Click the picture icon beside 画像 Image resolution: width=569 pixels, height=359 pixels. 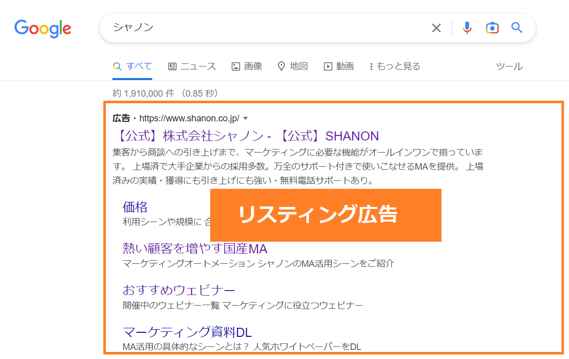pos(236,66)
